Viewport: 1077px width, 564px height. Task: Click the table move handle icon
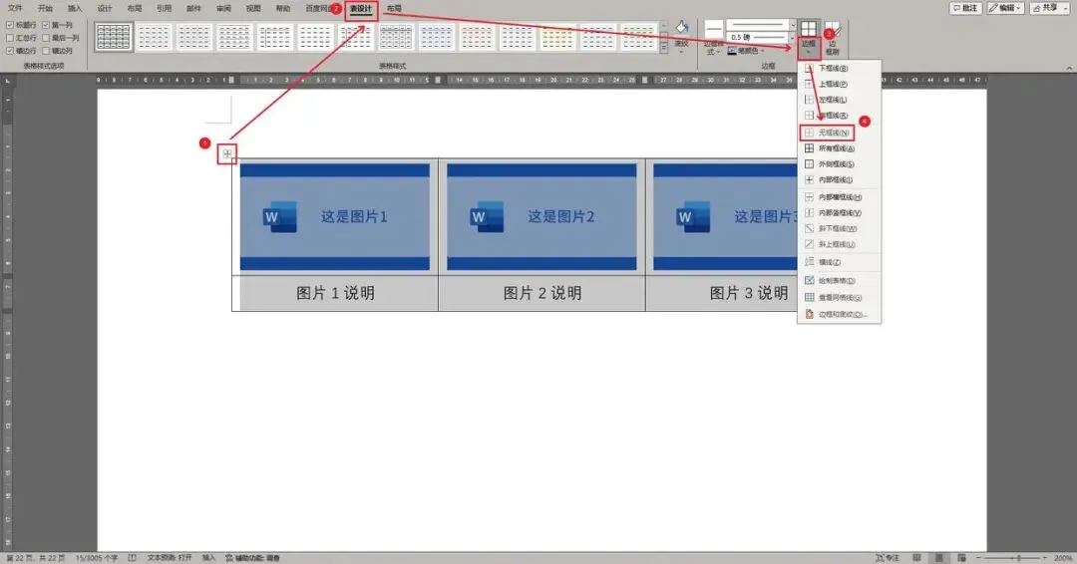coord(227,153)
